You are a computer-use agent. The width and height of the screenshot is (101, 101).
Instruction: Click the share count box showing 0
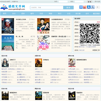coord(98,7)
